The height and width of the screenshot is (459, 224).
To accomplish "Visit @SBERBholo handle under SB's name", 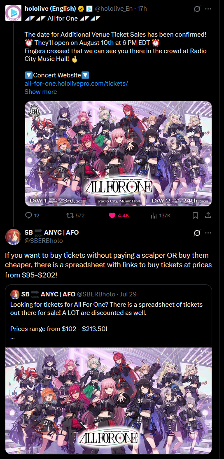I will [44, 241].
